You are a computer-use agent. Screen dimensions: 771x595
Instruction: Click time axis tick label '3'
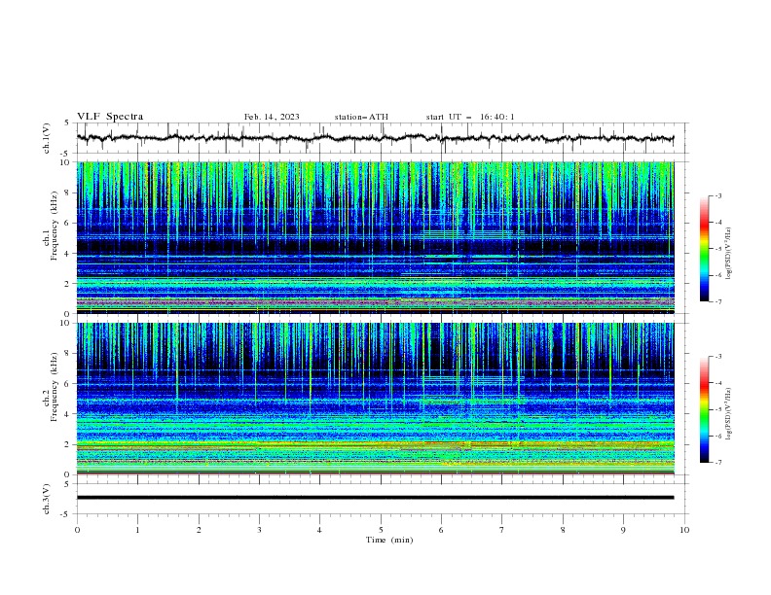point(259,530)
